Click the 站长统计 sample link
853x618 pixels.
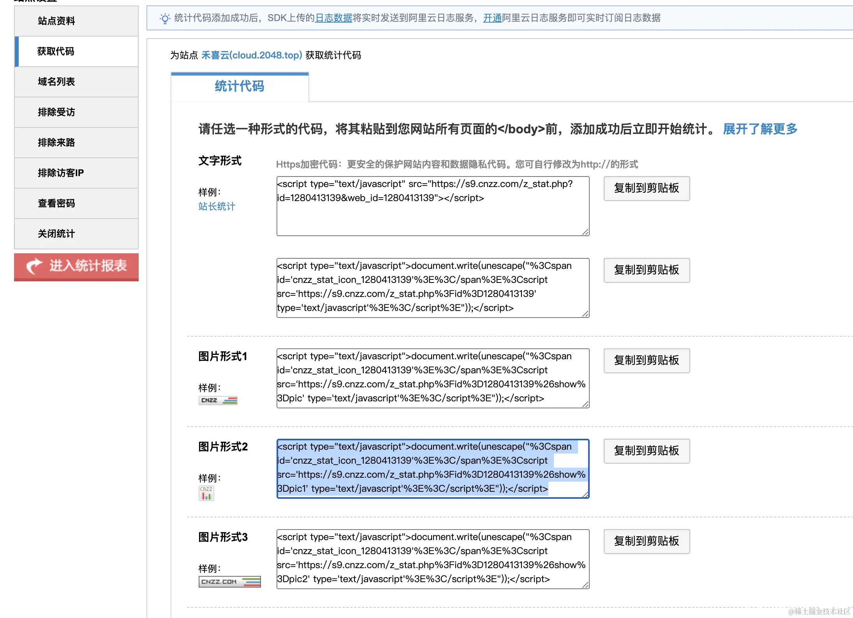217,207
